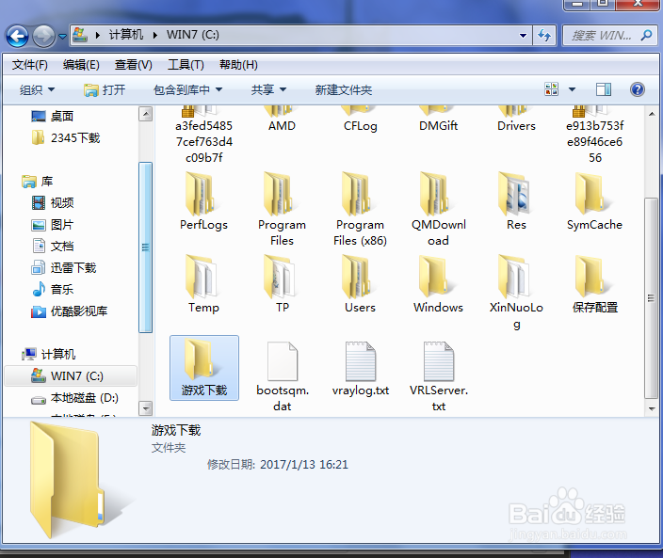Screen dimensions: 663x558
Task: Click the magnifier search icon
Action: point(646,35)
